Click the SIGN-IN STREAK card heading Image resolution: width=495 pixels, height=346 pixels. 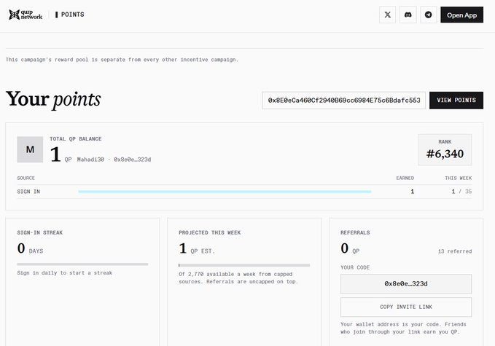[40, 233]
